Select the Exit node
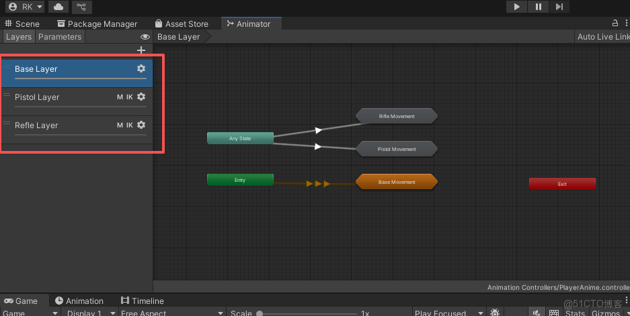630x316 pixels. pyautogui.click(x=562, y=184)
